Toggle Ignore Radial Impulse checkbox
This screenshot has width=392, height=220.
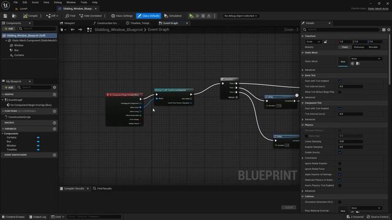tap(340, 164)
